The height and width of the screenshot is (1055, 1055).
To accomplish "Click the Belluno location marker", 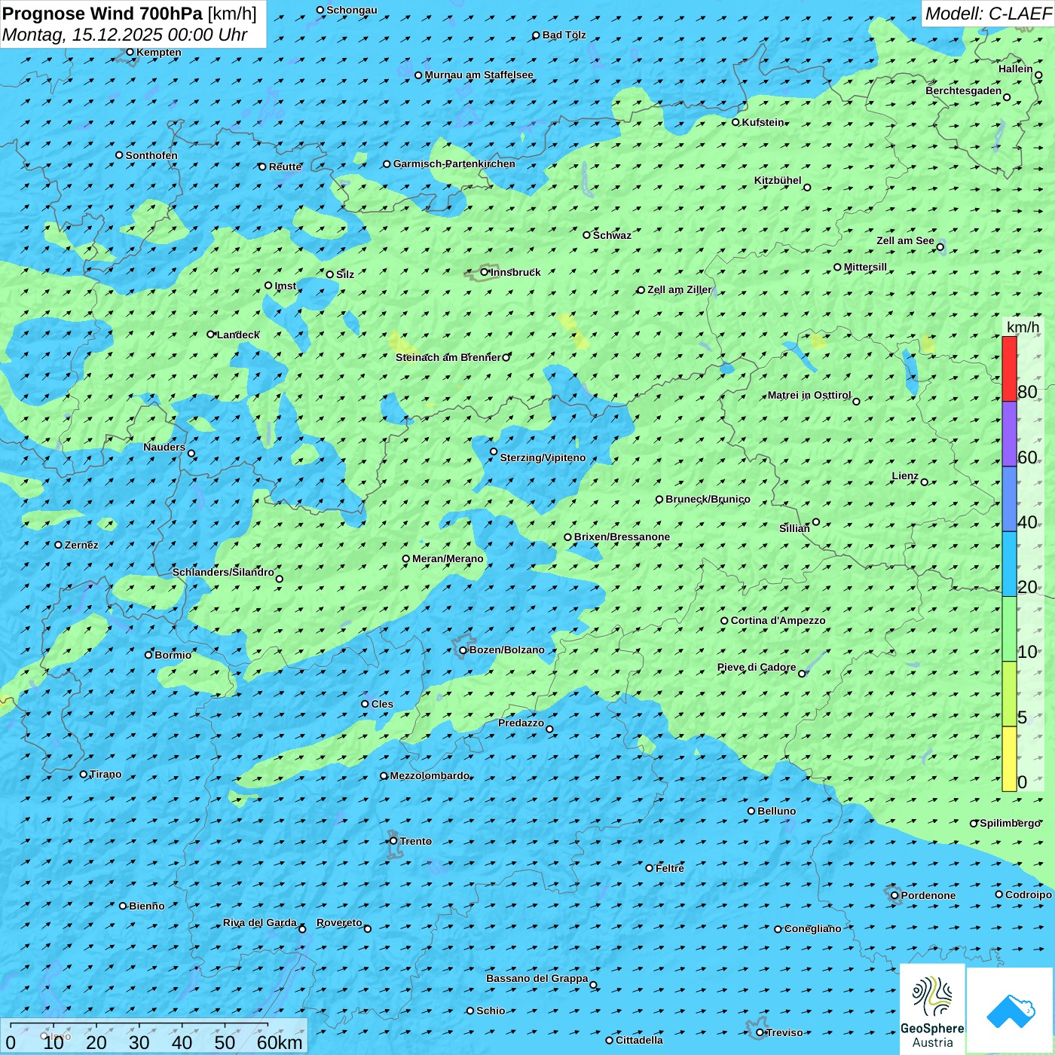I will [751, 811].
